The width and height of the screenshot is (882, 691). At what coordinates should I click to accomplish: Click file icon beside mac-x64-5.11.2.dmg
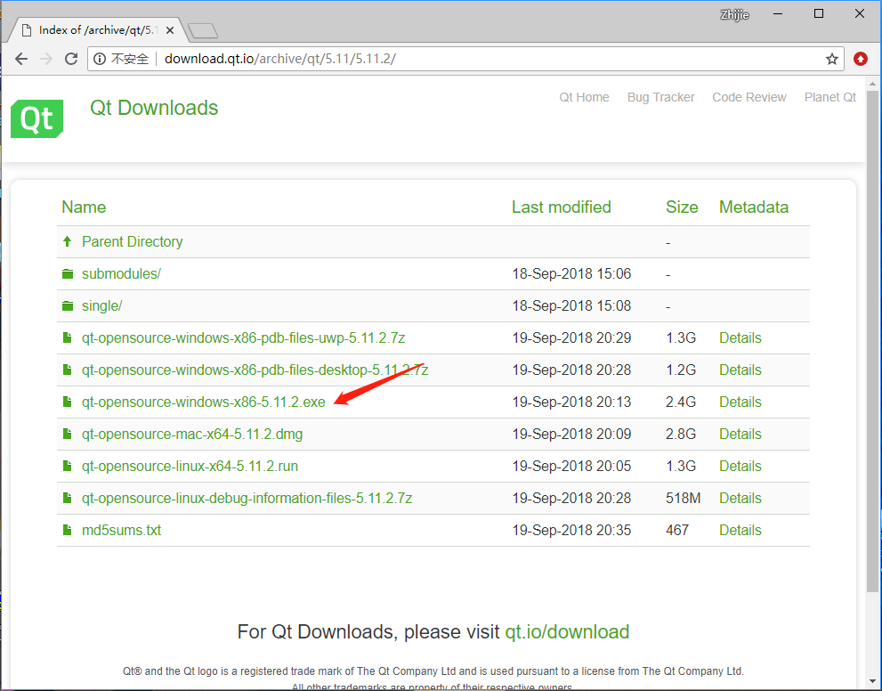coord(68,434)
